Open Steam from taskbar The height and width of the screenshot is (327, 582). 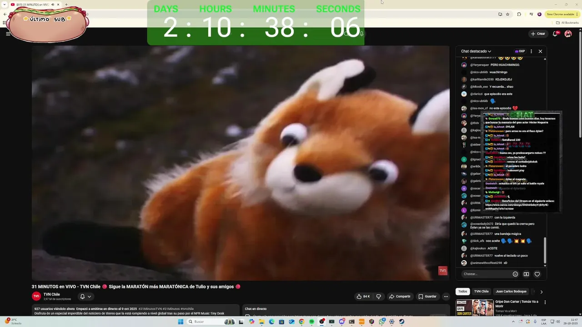point(401,322)
